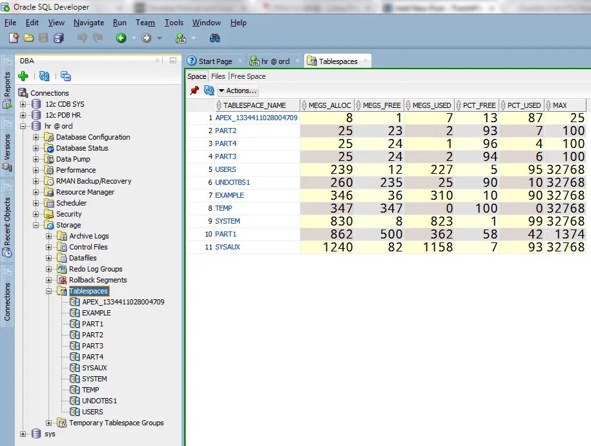Select the 12c CDB SYS connection
The width and height of the screenshot is (591, 446).
pos(65,104)
